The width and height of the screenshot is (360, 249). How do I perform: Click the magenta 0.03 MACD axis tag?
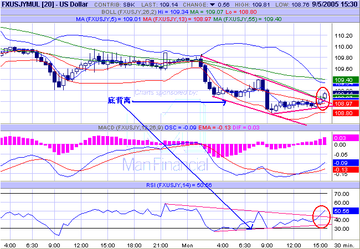346,138
